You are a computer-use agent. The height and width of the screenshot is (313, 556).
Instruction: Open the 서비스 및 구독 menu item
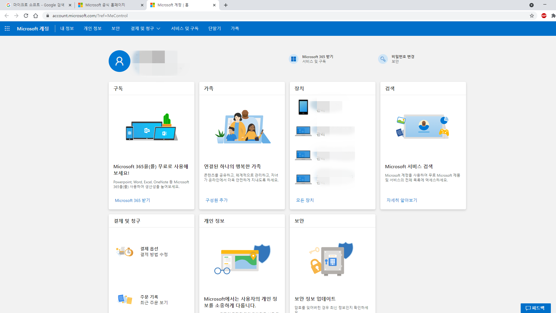185,29
